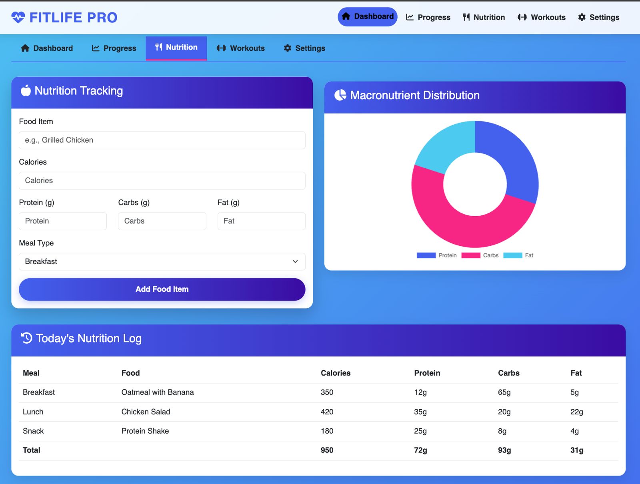Click the Macronutrient Distribution heading
Viewport: 640px width, 484px height.
[415, 95]
